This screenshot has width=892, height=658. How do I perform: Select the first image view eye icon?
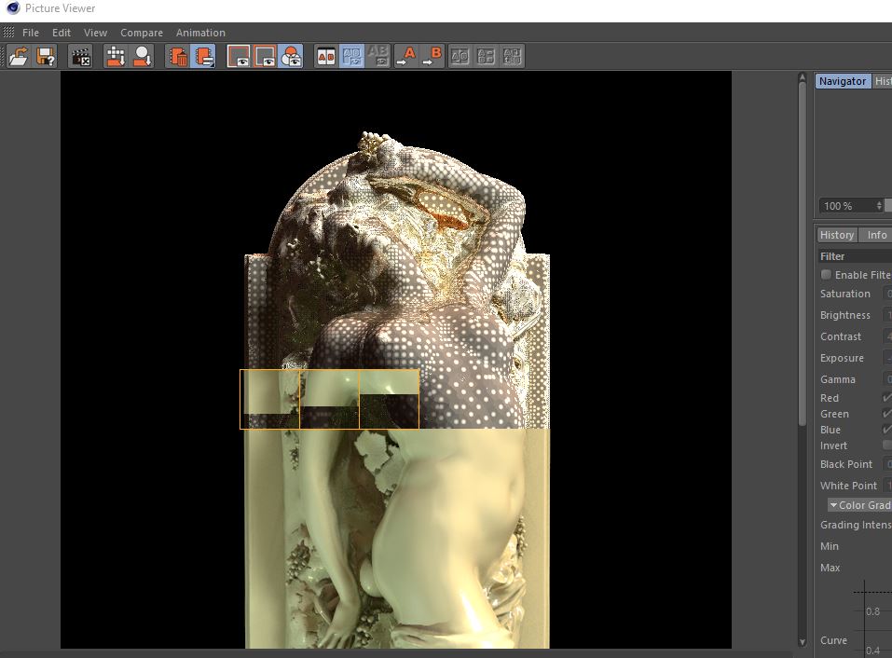click(239, 56)
